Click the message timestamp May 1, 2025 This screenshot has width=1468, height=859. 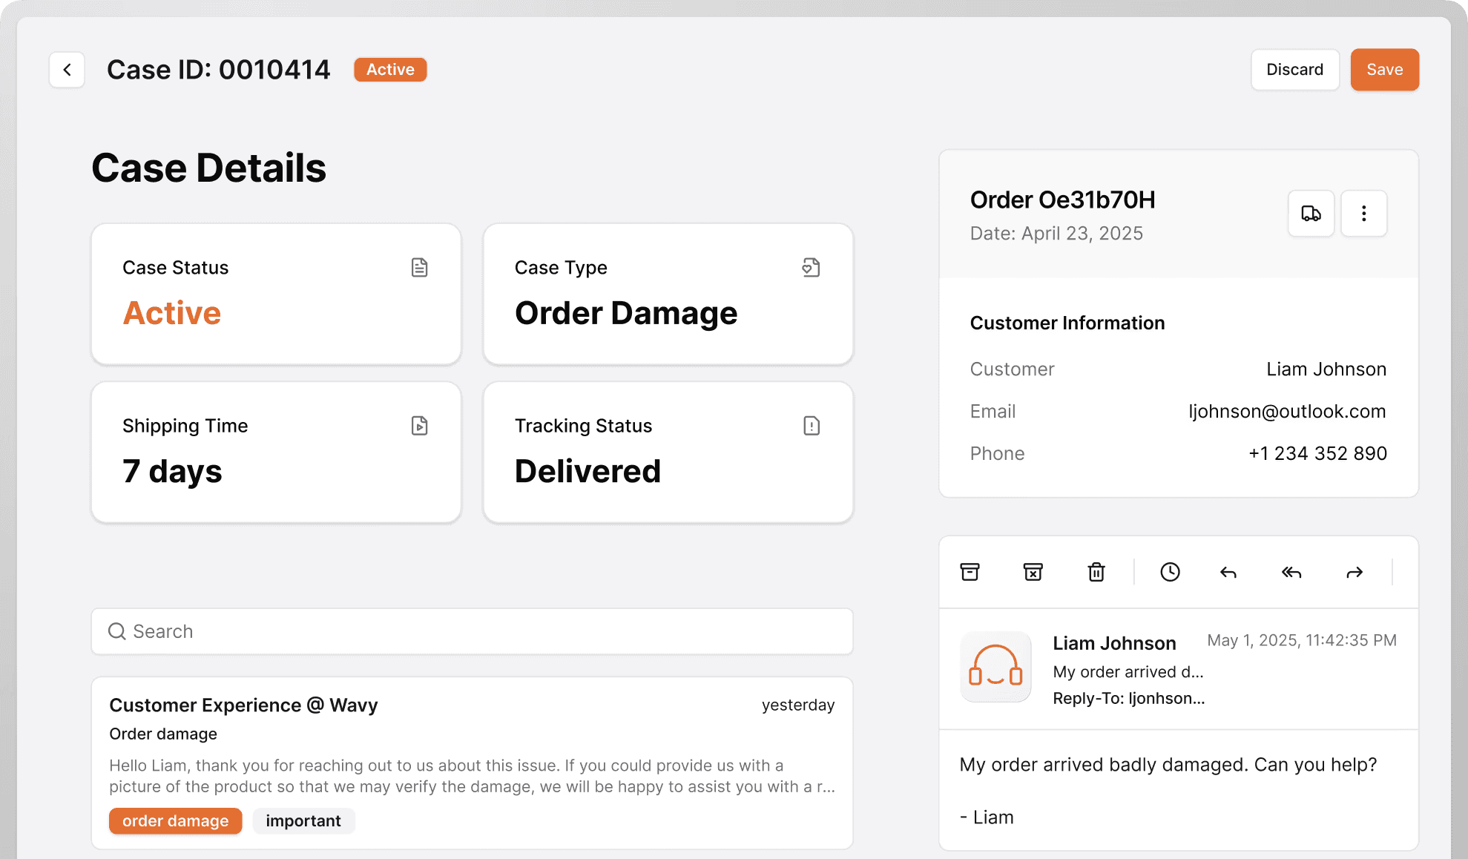1301,640
